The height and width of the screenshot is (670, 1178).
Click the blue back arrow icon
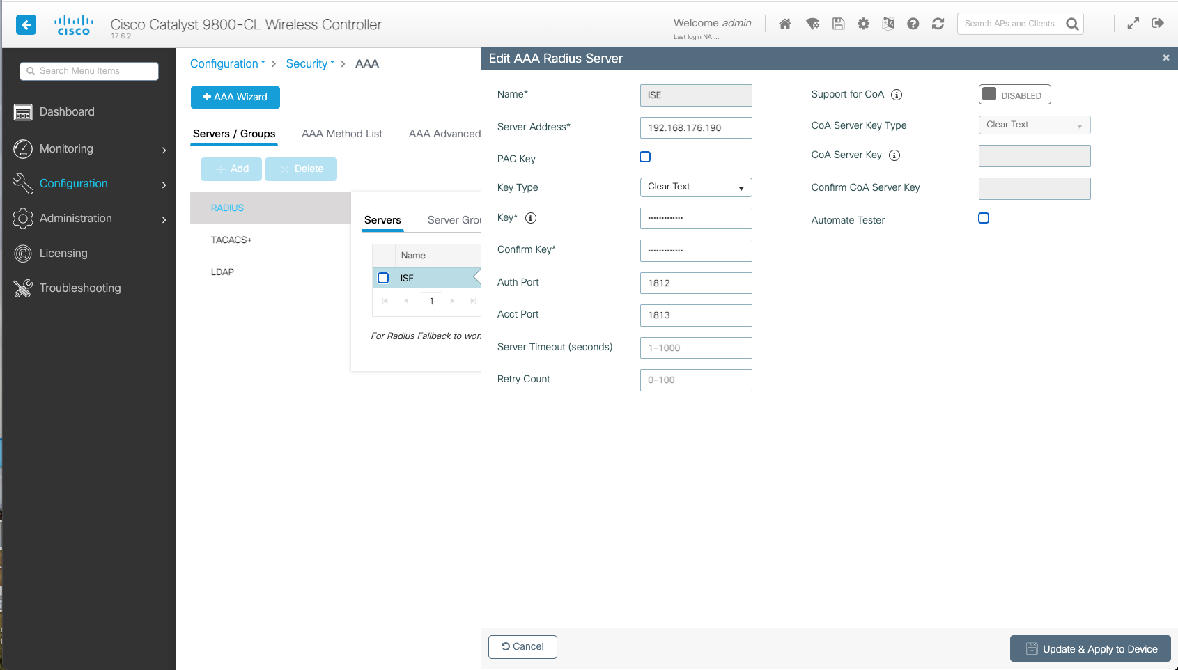click(x=26, y=25)
